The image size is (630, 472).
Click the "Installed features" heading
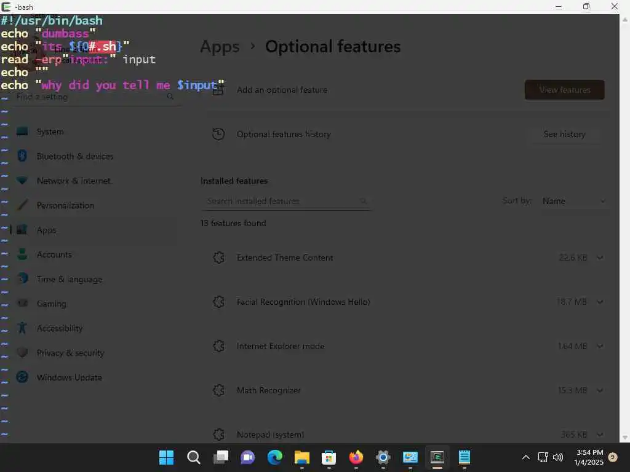(x=234, y=181)
